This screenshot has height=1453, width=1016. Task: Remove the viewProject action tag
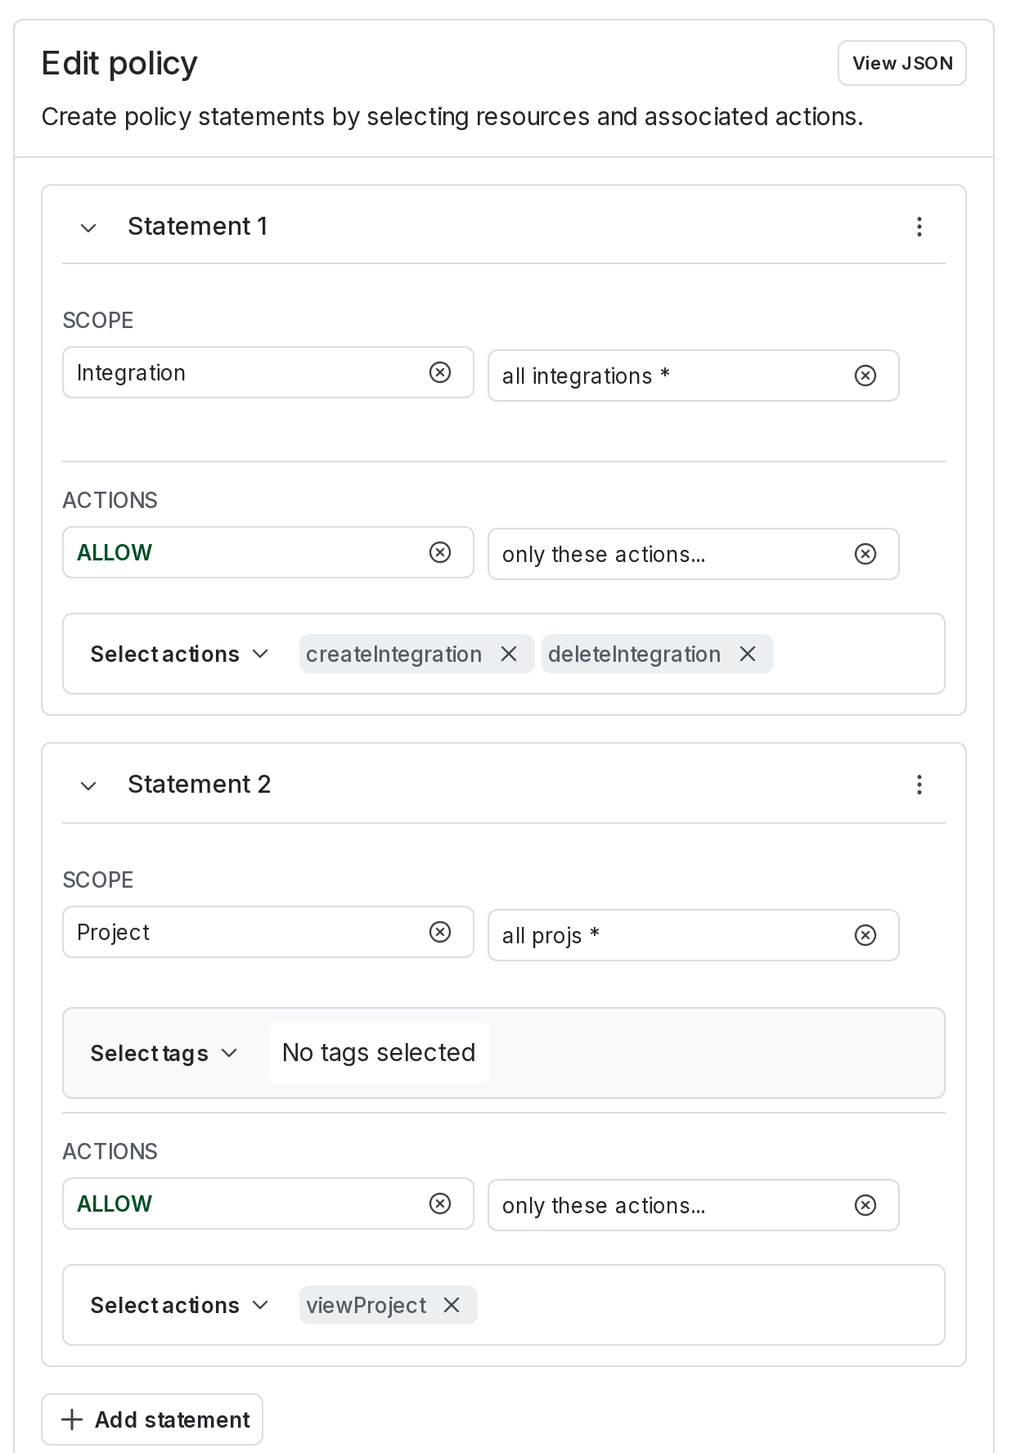click(452, 1305)
